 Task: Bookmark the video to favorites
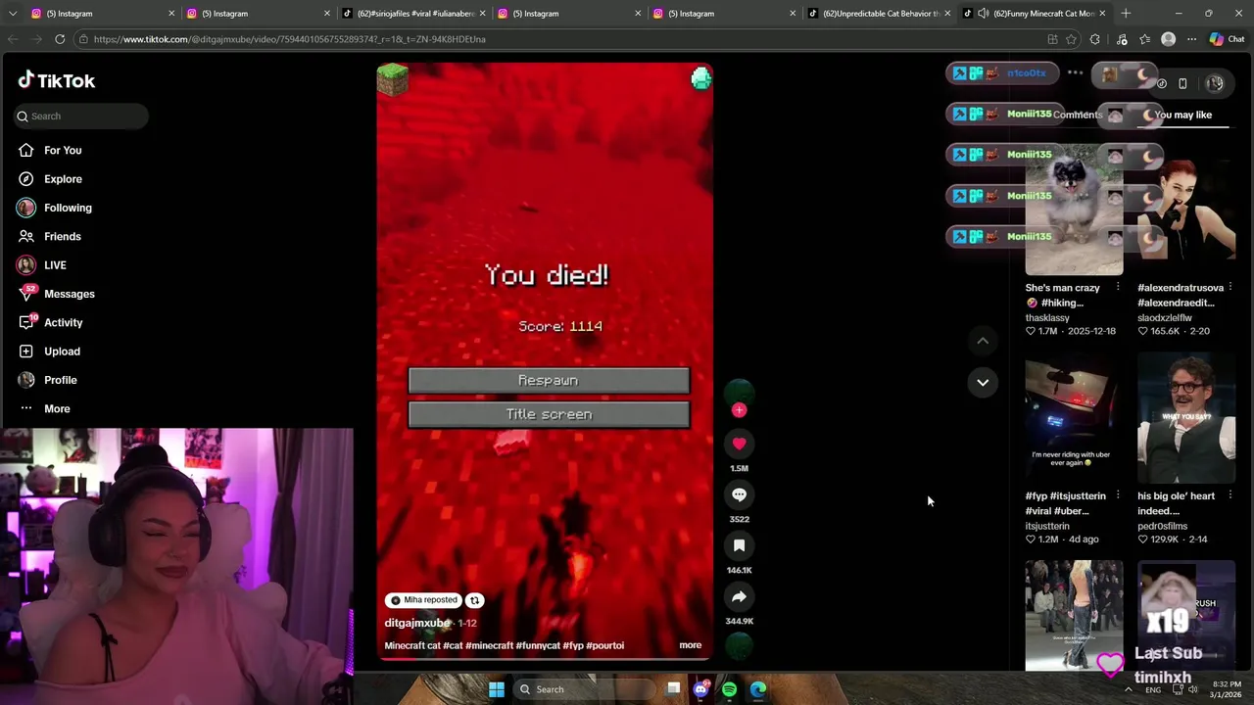(x=739, y=545)
